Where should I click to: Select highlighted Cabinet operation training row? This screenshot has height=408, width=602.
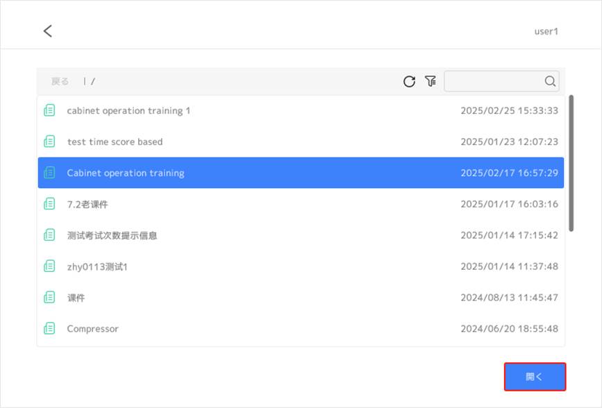point(301,173)
